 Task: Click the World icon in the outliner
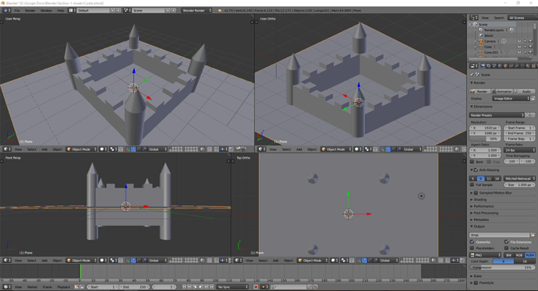click(481, 36)
